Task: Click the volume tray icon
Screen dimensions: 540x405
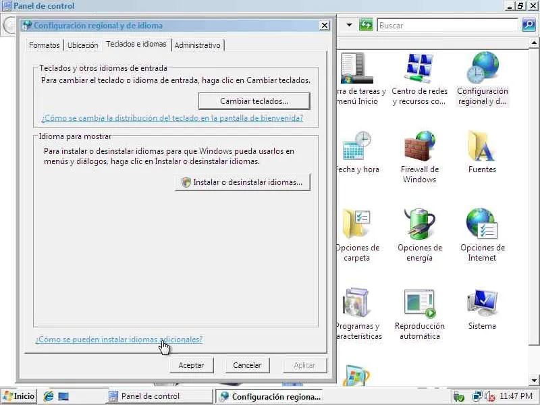Action: click(x=490, y=396)
